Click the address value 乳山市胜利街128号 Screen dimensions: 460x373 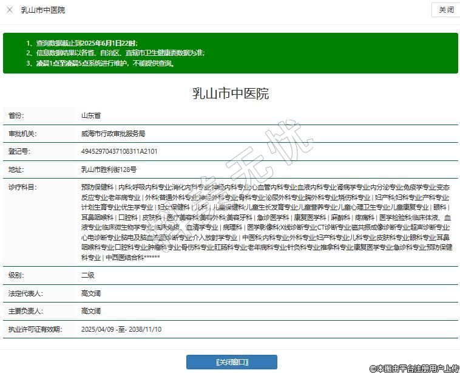click(109, 169)
